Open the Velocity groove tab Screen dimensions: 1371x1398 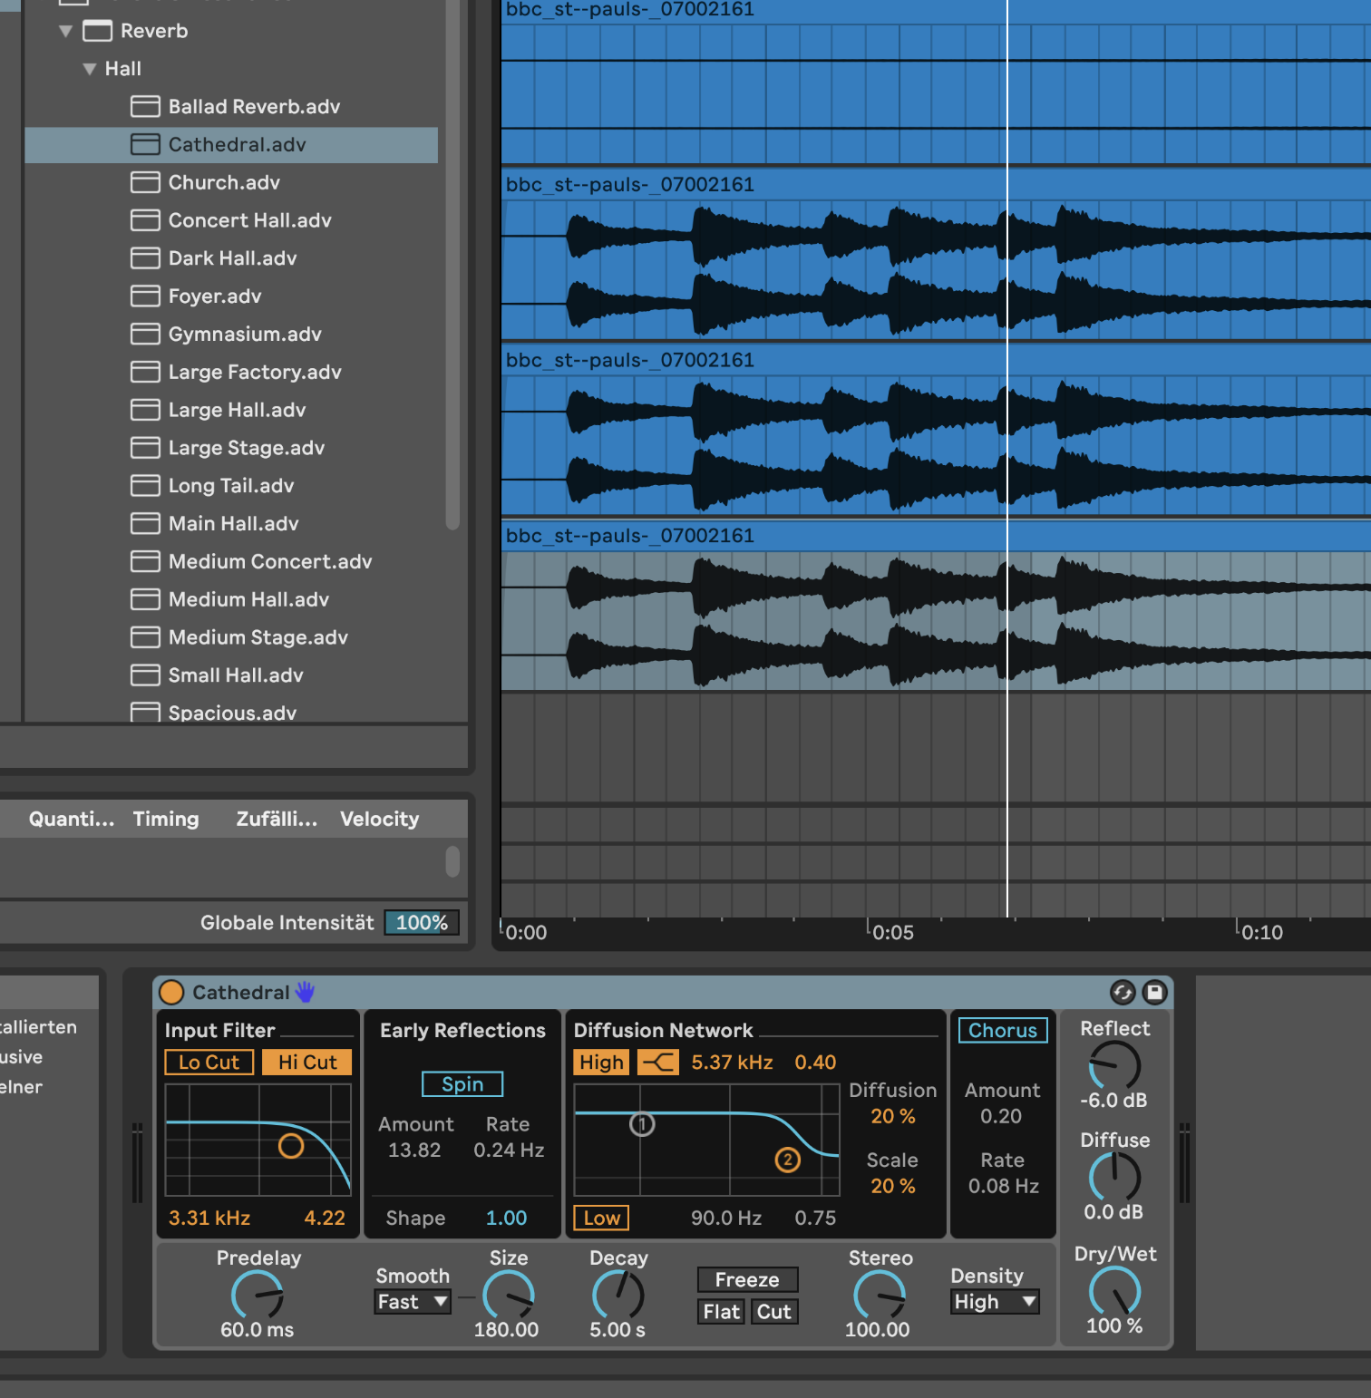click(x=380, y=820)
